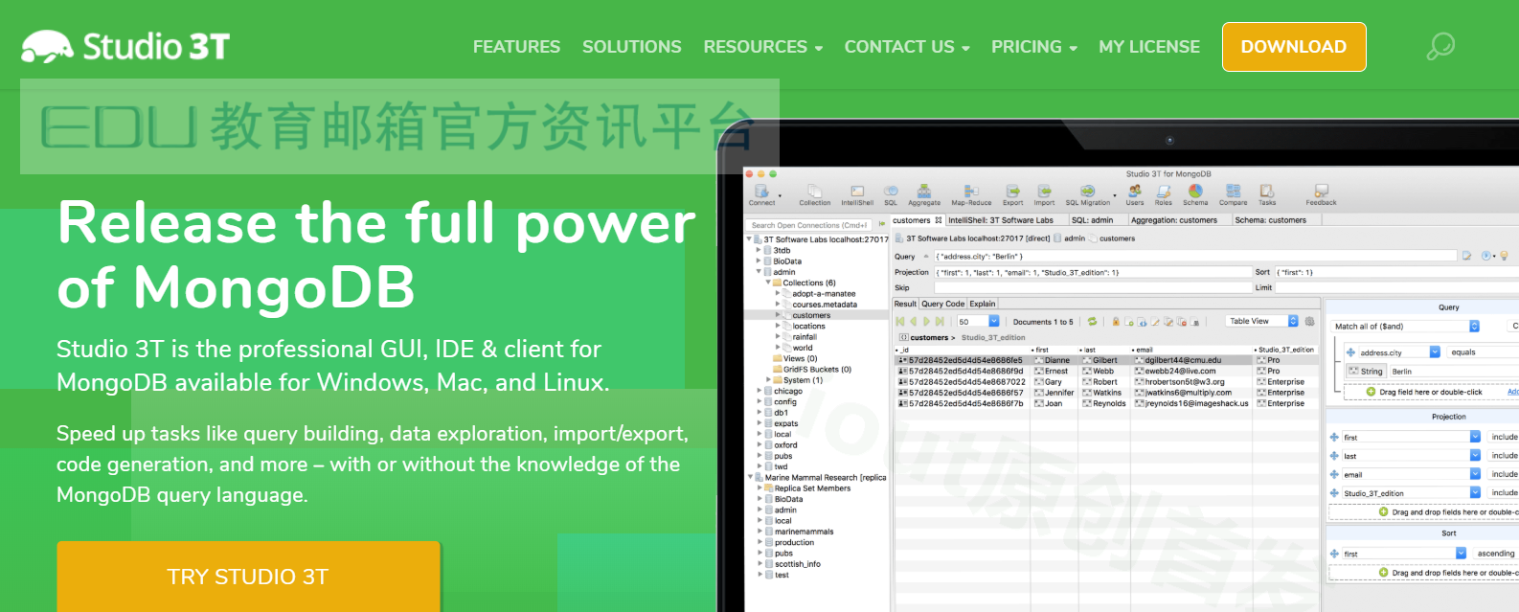The width and height of the screenshot is (1519, 612).
Task: Open the sort field 'first' dropdown
Action: [1461, 553]
